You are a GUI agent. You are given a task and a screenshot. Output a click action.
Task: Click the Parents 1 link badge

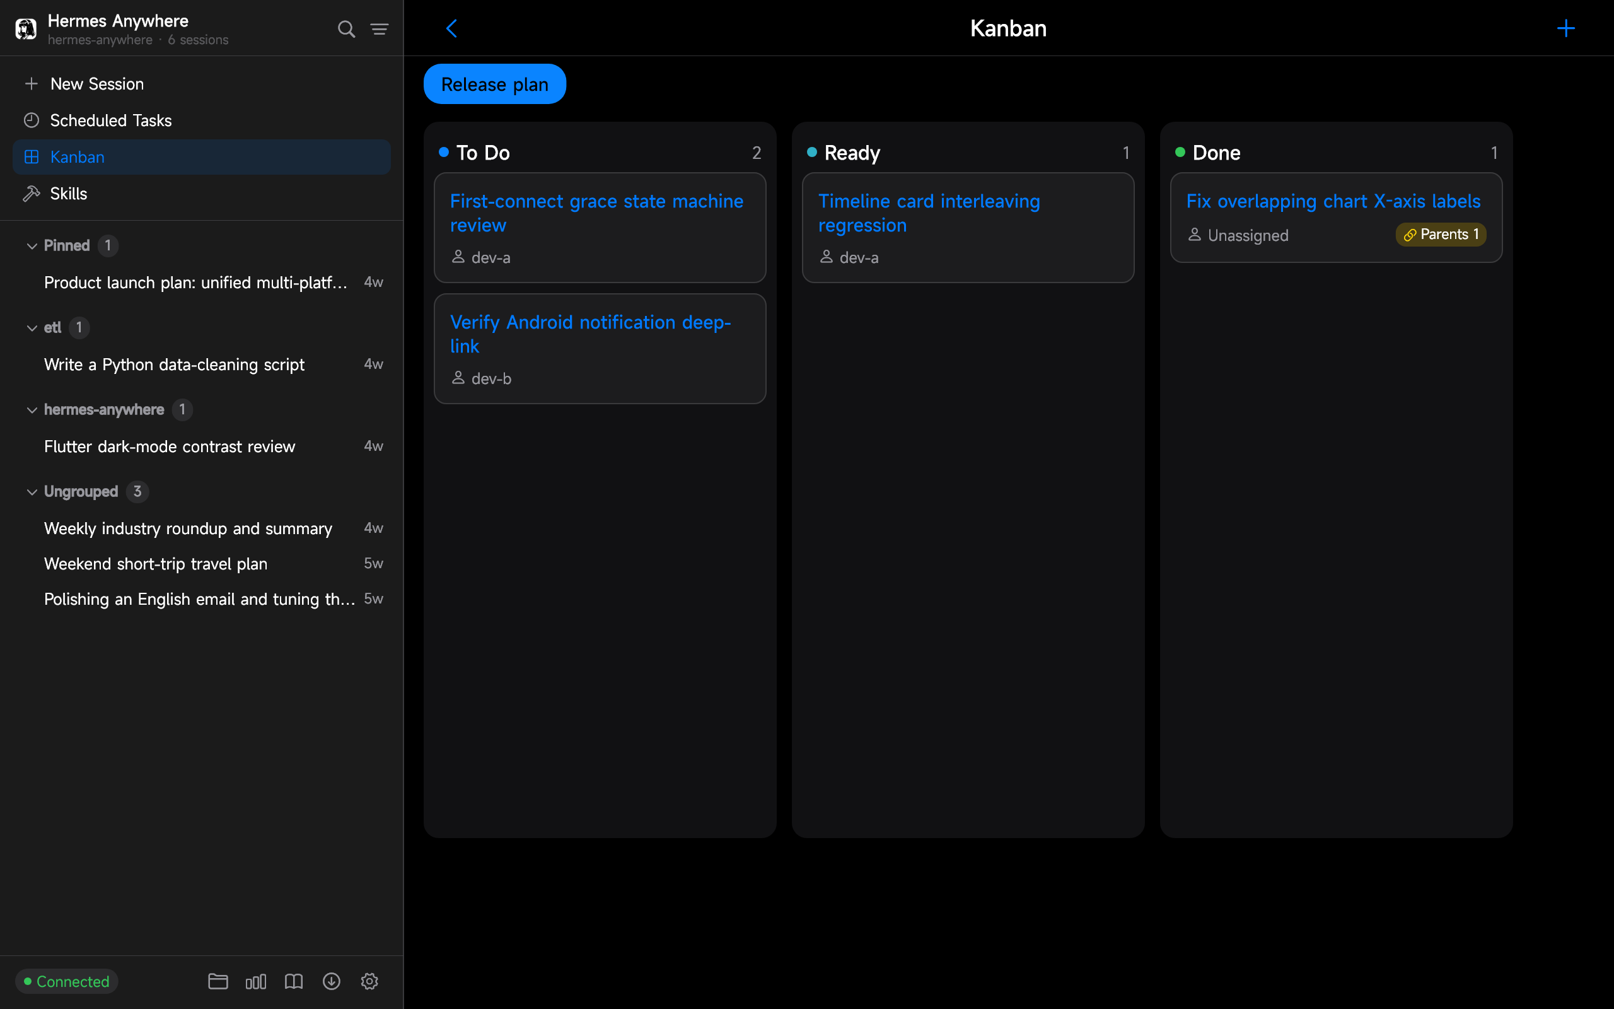[x=1441, y=234]
